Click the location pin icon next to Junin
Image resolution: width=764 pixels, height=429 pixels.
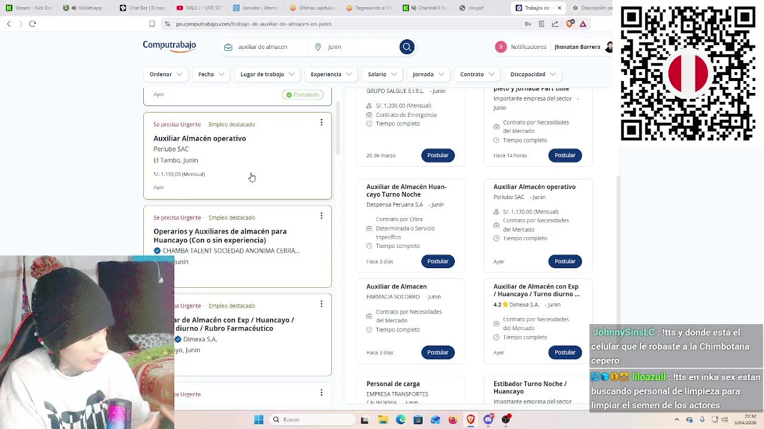tap(318, 46)
